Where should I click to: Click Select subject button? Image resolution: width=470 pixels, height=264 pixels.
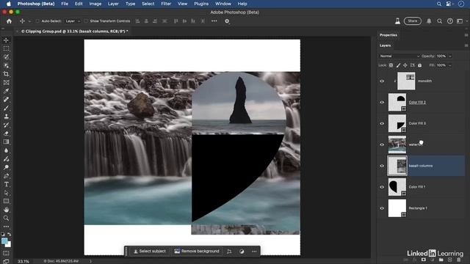pyautogui.click(x=150, y=252)
